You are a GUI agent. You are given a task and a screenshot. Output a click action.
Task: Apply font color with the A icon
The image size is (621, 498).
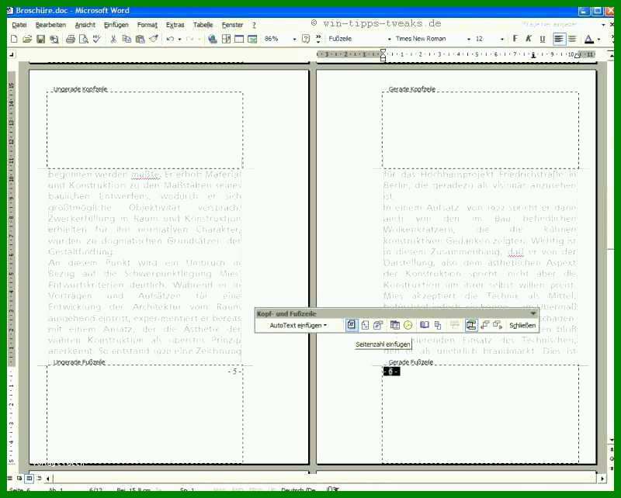point(589,39)
